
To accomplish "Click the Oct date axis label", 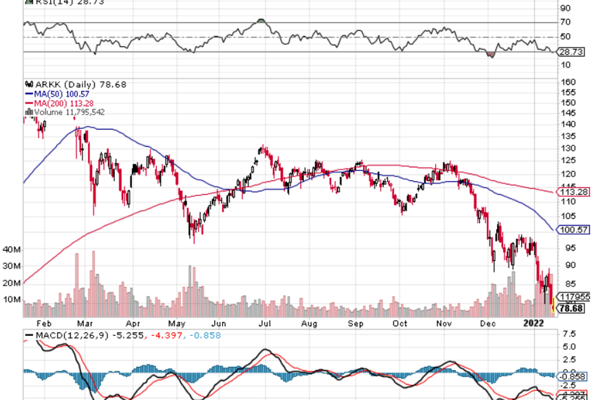I will pos(400,323).
